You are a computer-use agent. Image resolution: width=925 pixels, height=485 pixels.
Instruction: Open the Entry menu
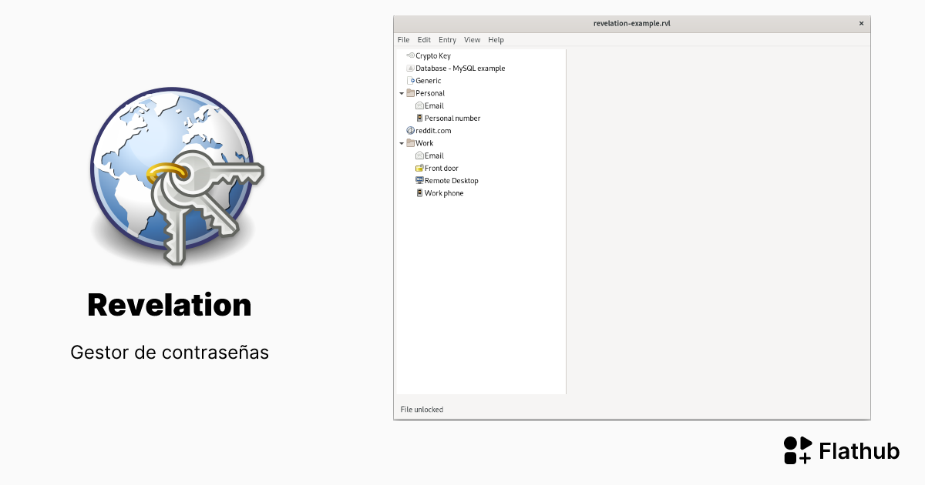pyautogui.click(x=447, y=39)
